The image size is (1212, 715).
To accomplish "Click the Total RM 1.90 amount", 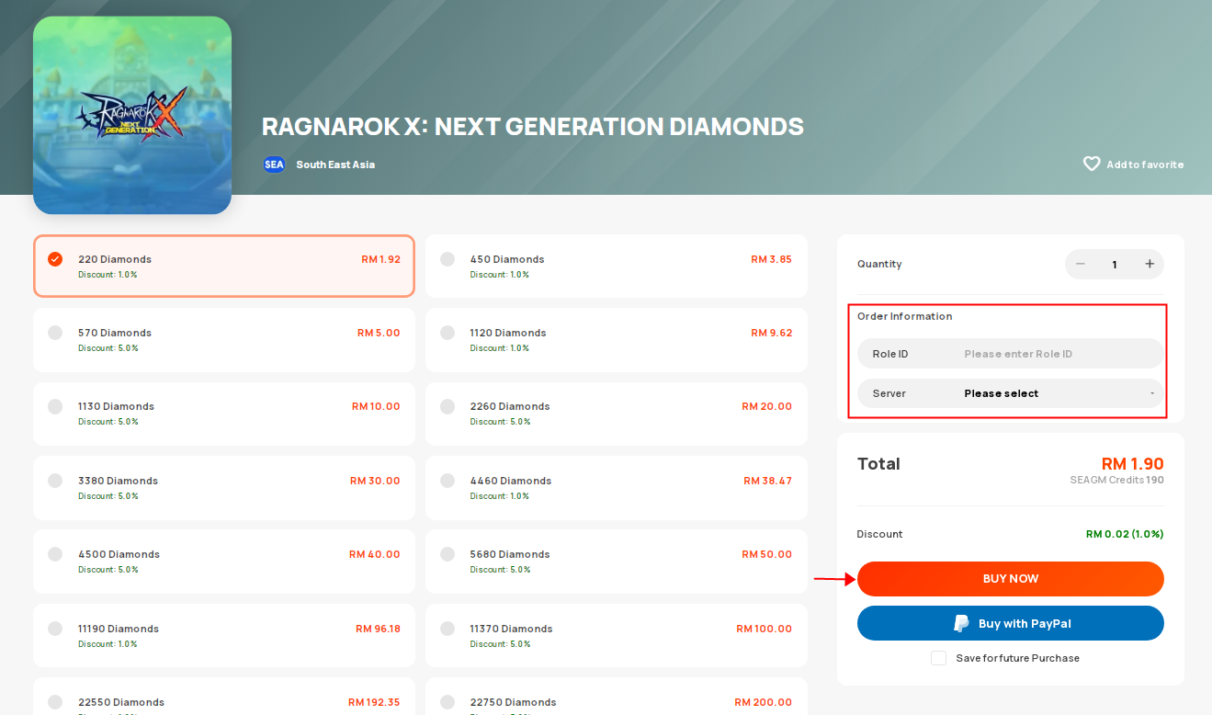I will (1133, 463).
